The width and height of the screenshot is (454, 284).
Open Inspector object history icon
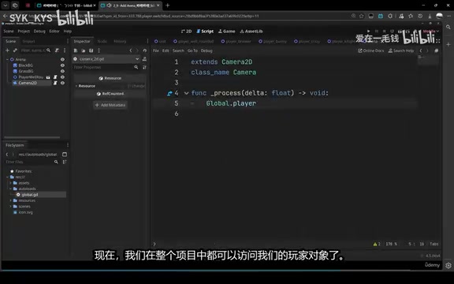click(144, 50)
